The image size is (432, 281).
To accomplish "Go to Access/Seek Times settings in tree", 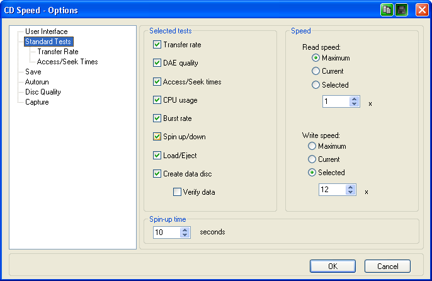I will pyautogui.click(x=67, y=62).
